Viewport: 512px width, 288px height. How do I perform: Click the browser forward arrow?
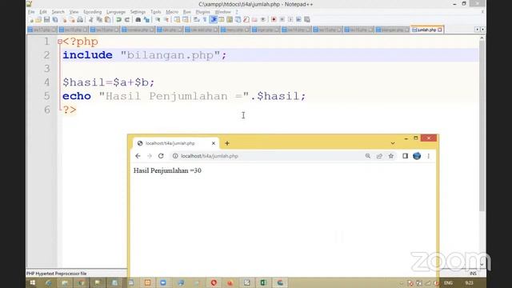click(x=150, y=156)
